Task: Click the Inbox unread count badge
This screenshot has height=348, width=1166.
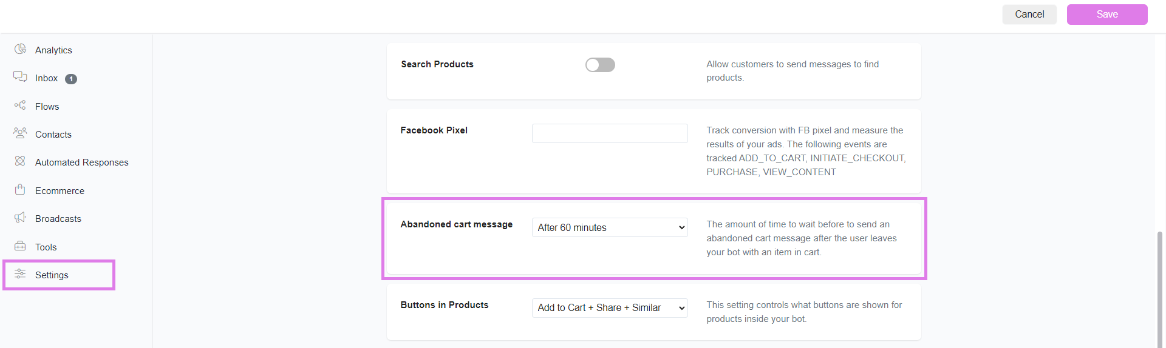Action: click(71, 79)
